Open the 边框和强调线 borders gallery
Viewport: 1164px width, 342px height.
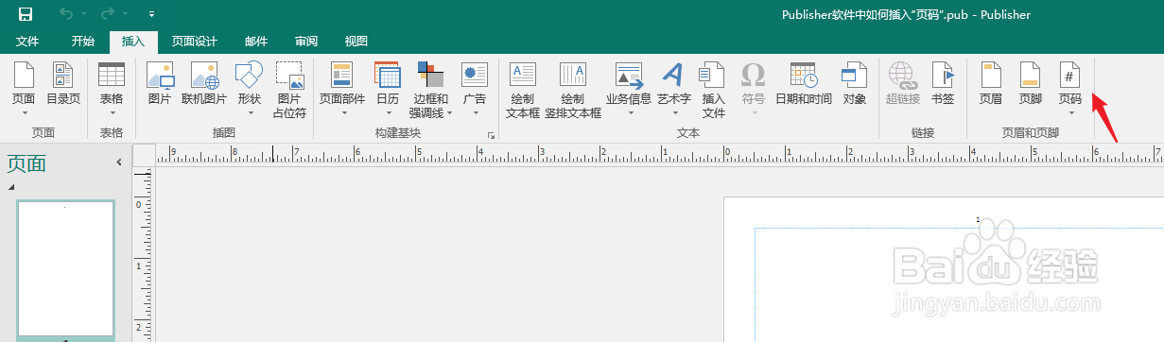[431, 90]
